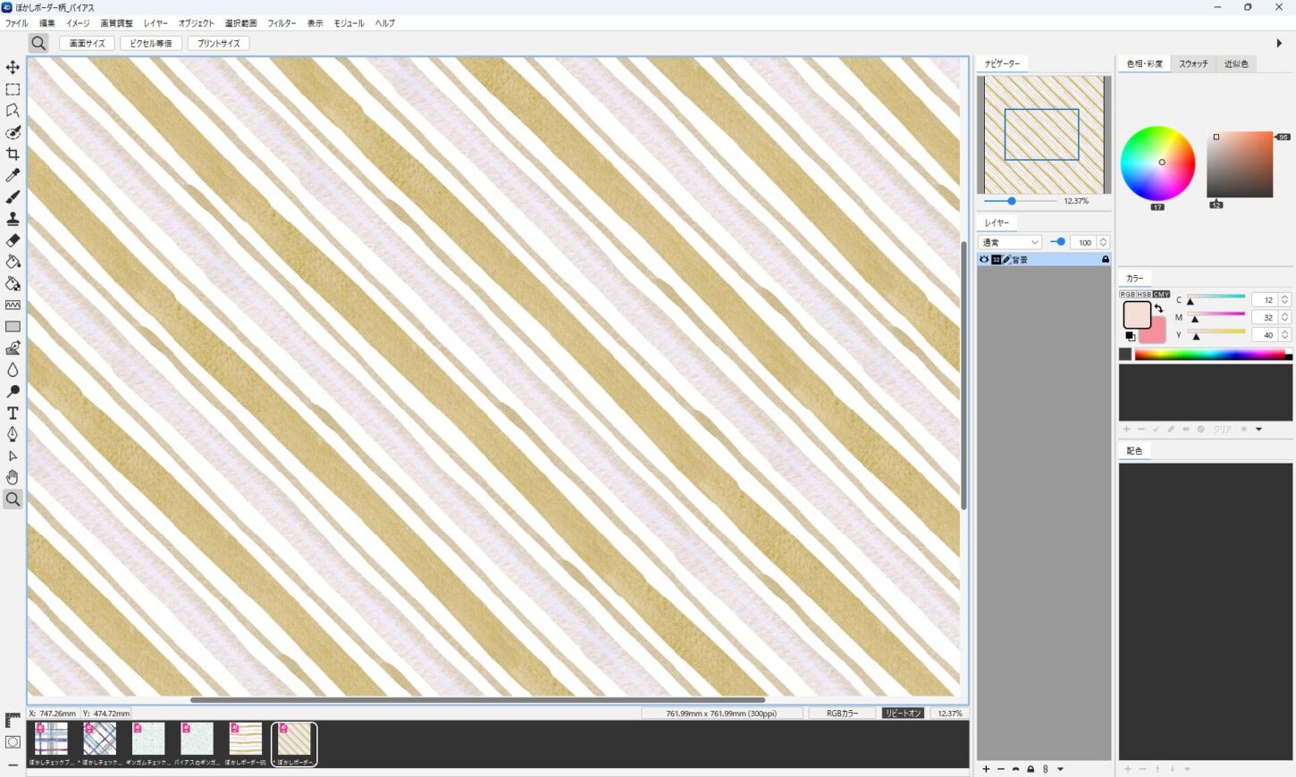1296x777 pixels.
Task: Adjust the Y value stepper
Action: pos(1284,335)
